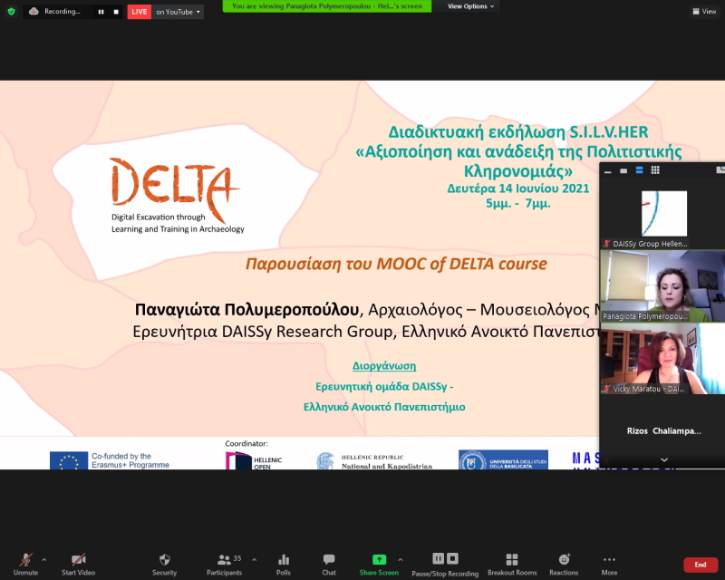The height and width of the screenshot is (580, 725).
Task: Click the date "Δευτέρα 14 Ιουνίου 2021"
Action: [x=517, y=188]
